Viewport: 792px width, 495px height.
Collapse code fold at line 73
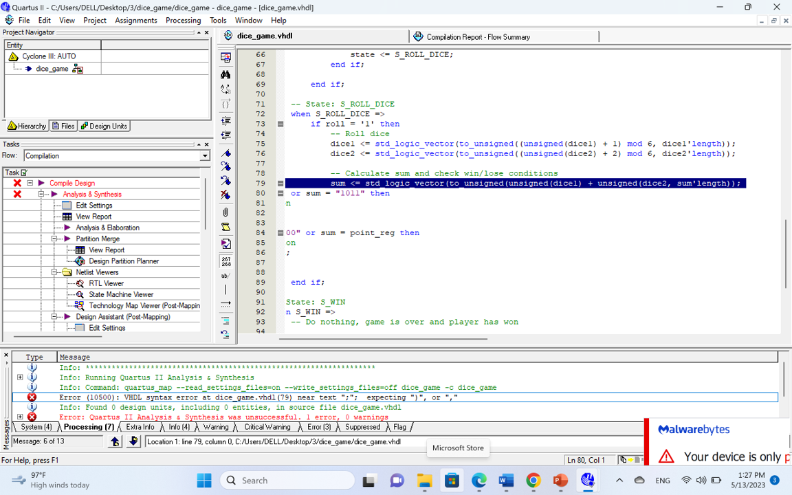tap(280, 124)
